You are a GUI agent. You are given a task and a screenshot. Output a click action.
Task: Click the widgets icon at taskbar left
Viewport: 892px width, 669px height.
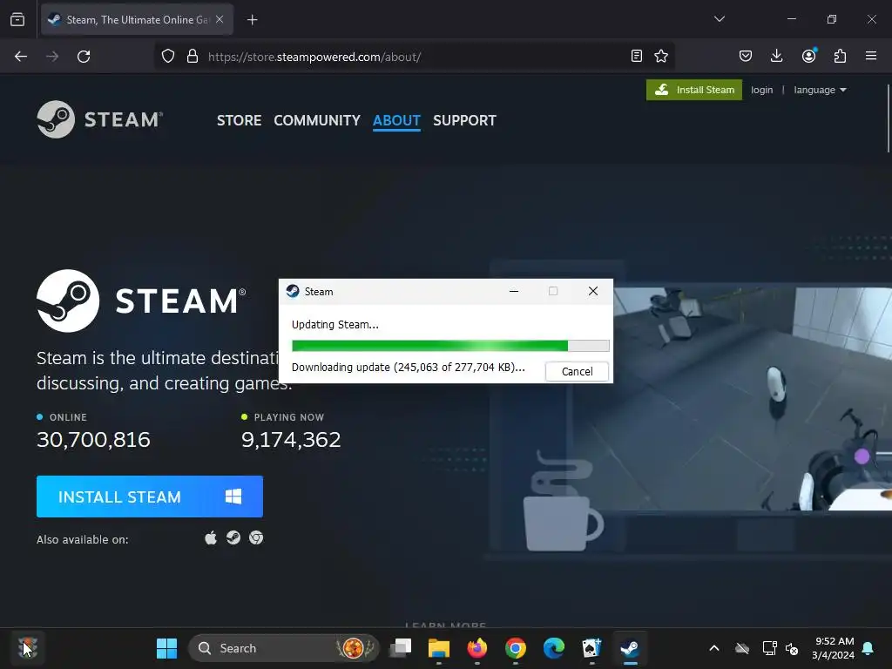27,648
